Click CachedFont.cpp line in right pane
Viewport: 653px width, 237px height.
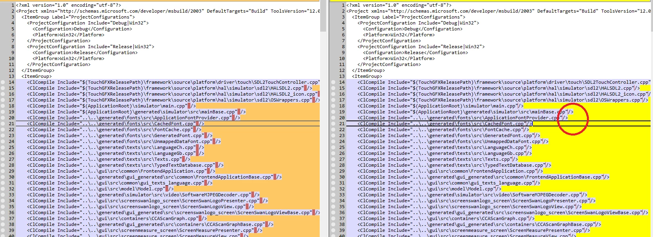[445, 124]
